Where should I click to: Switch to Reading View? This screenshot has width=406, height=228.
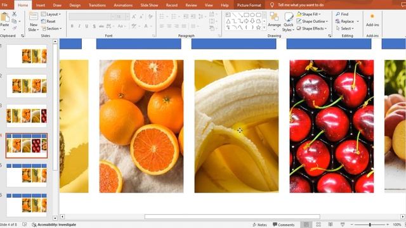331,224
